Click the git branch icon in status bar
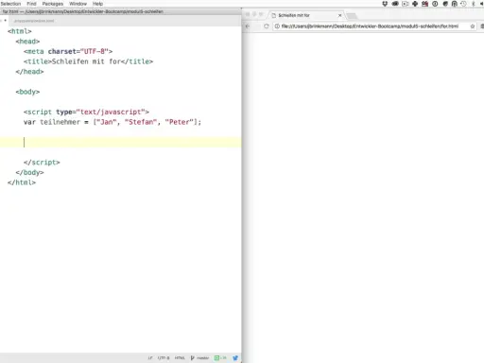 (x=192, y=358)
